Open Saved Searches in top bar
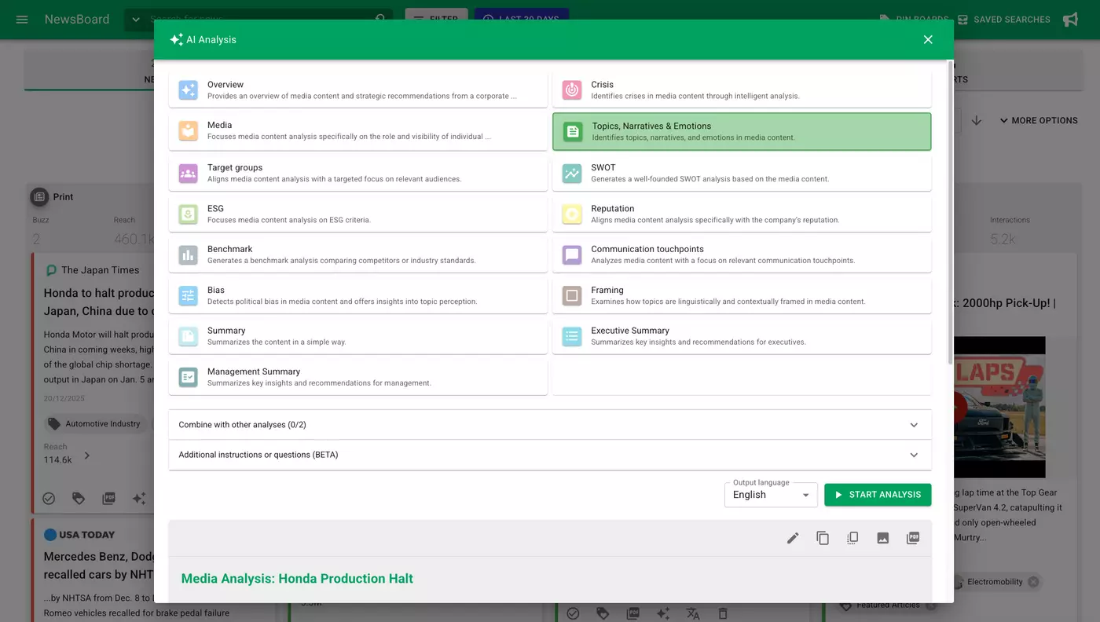 [1003, 19]
